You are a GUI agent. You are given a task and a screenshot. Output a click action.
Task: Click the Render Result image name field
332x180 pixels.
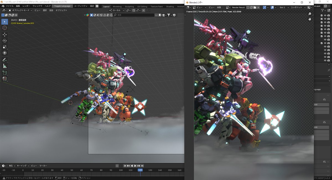(x=238, y=7)
